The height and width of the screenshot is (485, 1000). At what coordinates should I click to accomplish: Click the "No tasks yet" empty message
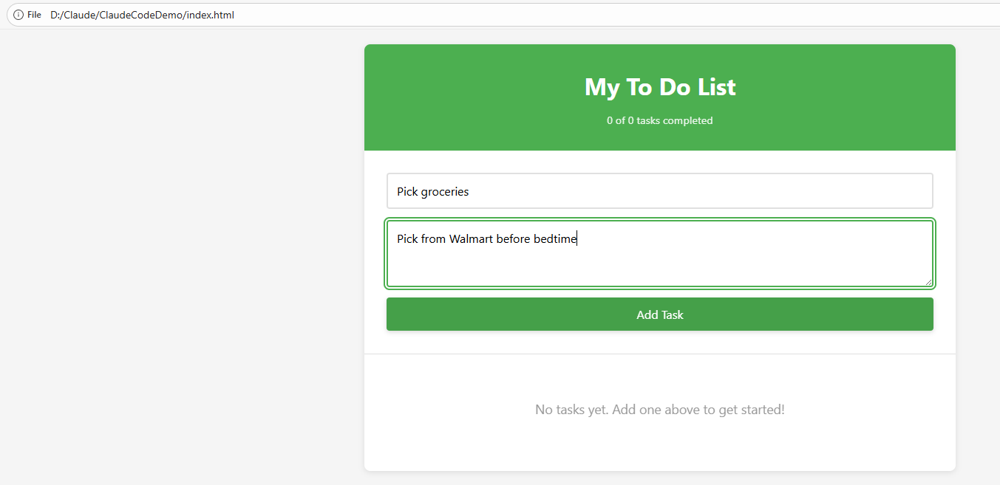[x=659, y=410]
